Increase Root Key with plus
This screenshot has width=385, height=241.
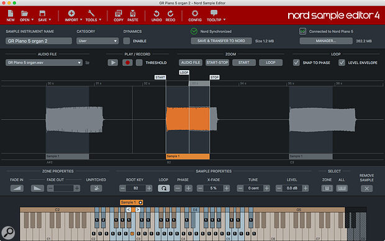tap(149, 188)
